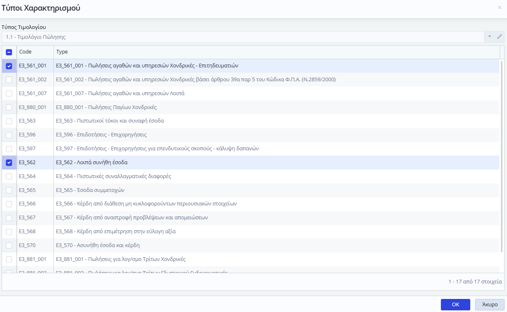Tick the E3_563 checkbox
Image resolution: width=507 pixels, height=312 pixels.
(x=9, y=121)
